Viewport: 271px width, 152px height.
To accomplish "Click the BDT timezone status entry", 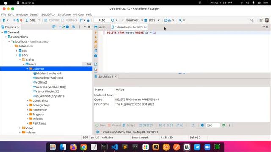I will [x=86, y=138].
